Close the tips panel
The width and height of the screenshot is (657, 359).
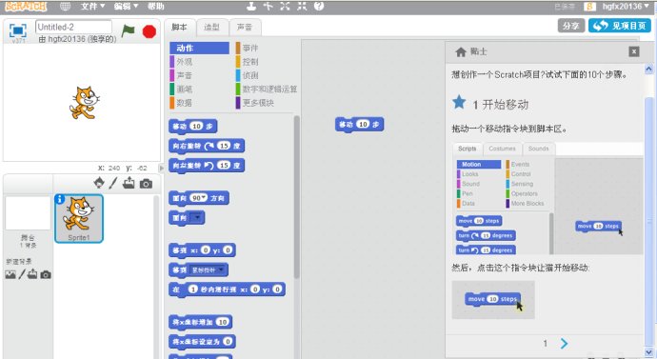[x=634, y=51]
